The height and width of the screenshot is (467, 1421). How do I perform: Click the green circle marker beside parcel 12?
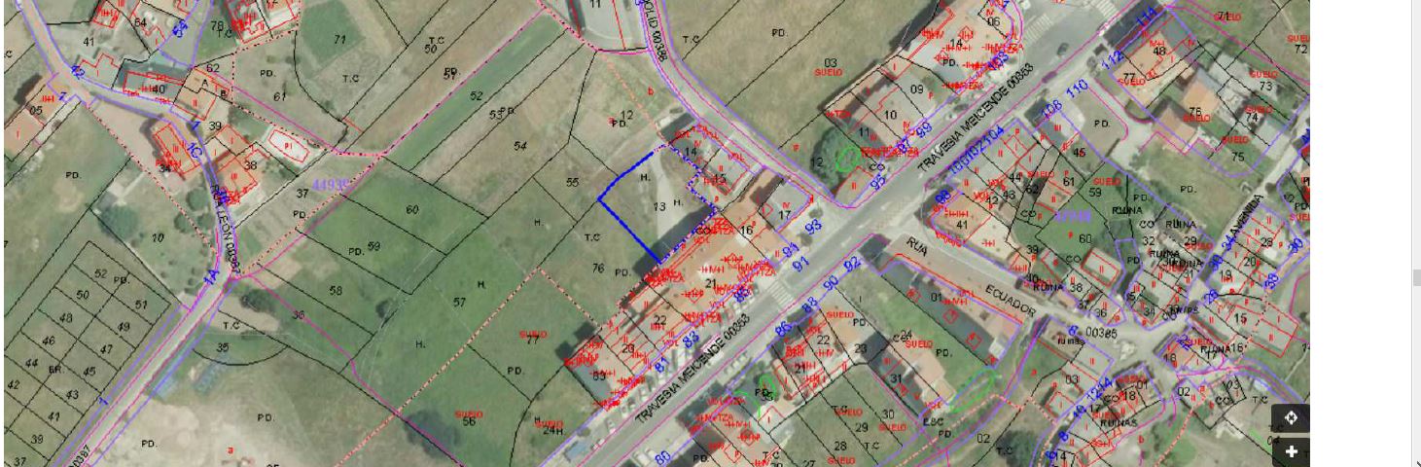tap(847, 158)
